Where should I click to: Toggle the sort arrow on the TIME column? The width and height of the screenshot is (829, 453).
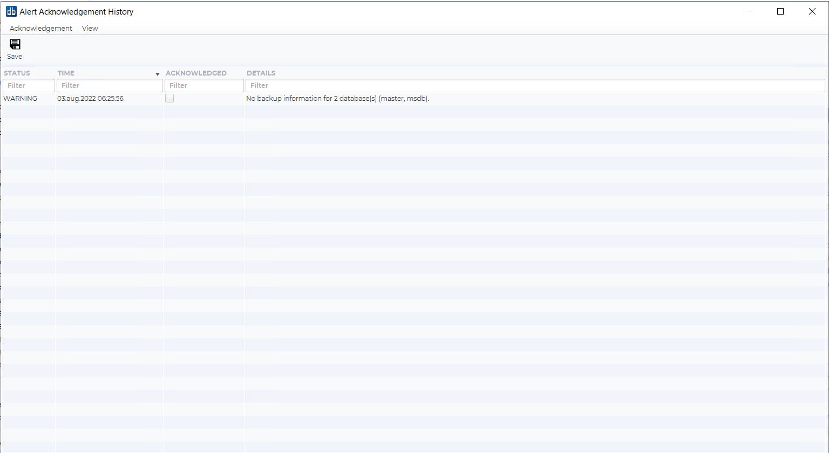(158, 74)
